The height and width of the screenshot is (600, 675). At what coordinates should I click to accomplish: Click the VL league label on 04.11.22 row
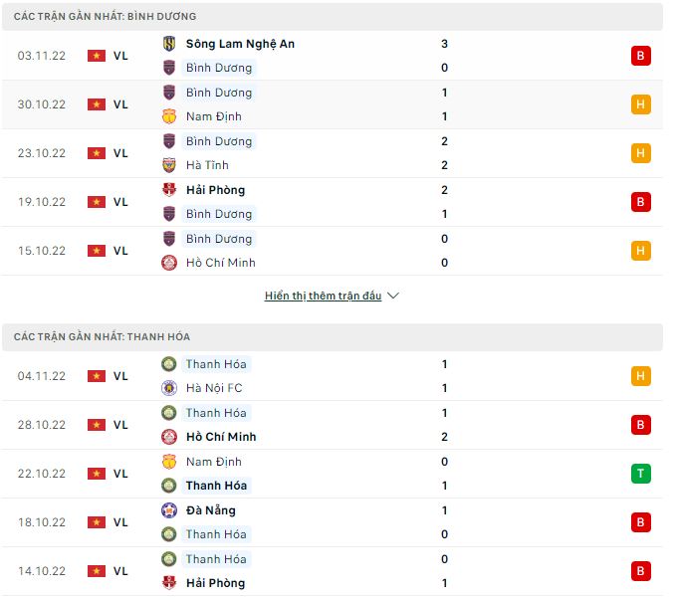point(120,376)
